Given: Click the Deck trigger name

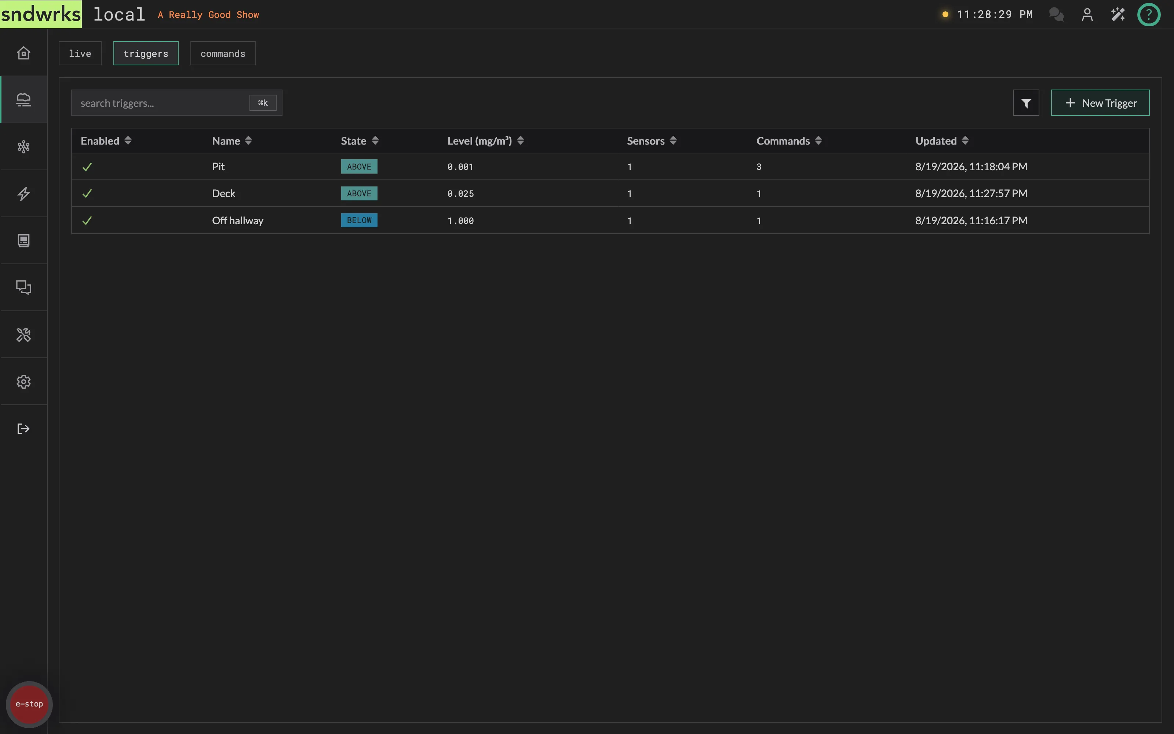Looking at the screenshot, I should pyautogui.click(x=224, y=193).
